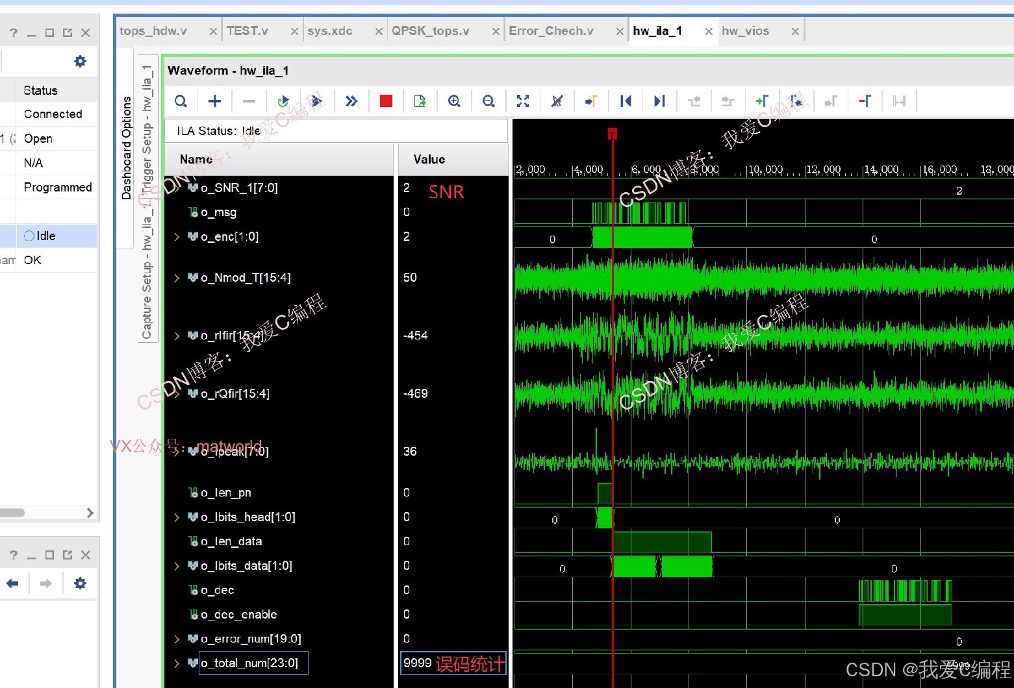Open help question mark in lower panel
The width and height of the screenshot is (1014, 688).
pyautogui.click(x=14, y=556)
